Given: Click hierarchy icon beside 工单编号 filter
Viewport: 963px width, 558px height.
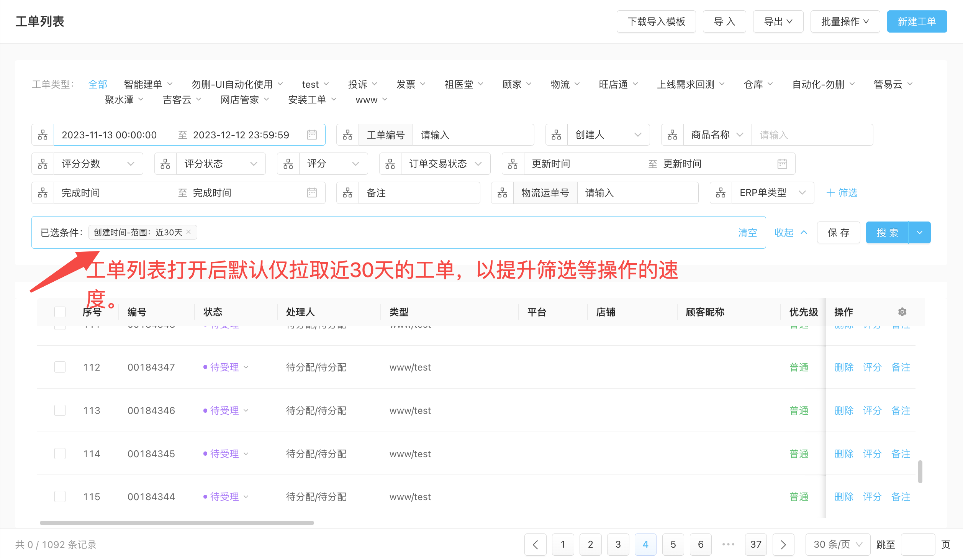Looking at the screenshot, I should (347, 135).
